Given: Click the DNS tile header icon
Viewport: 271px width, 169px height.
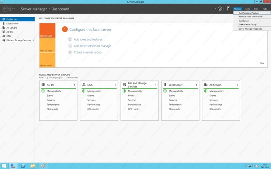Looking at the screenshot, I should pyautogui.click(x=84, y=84).
